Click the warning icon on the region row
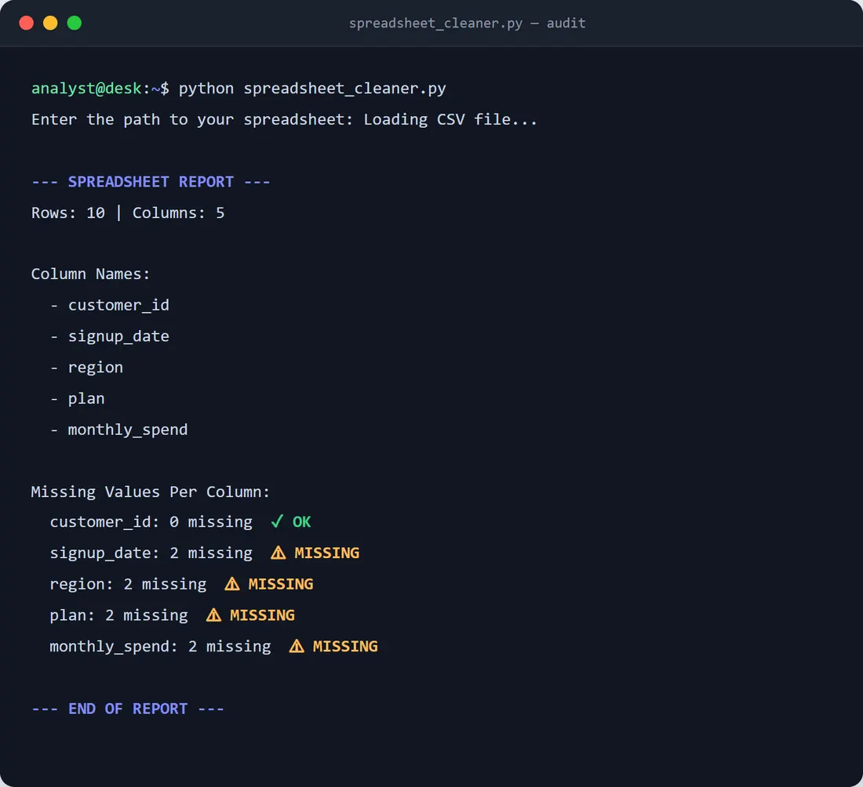The image size is (863, 787). click(x=232, y=584)
